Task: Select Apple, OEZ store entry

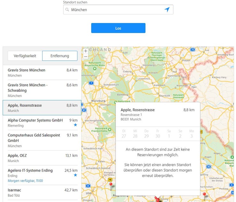Action: 42,158
